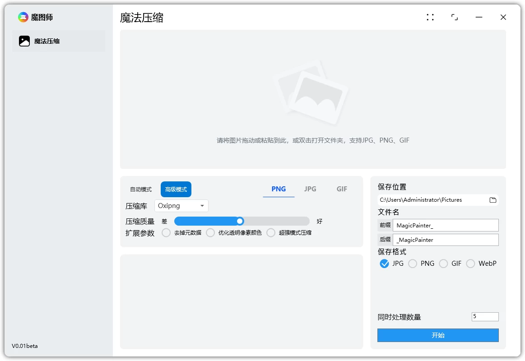Image resolution: width=525 pixels, height=361 pixels.
Task: Click the refresh layout icon in title bar
Action: tap(455, 17)
